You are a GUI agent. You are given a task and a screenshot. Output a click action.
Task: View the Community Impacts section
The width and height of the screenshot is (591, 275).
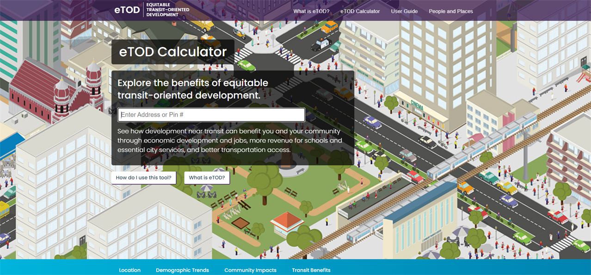250,270
